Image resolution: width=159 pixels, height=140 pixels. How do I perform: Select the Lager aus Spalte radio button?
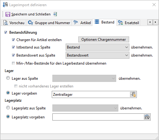(8, 78)
